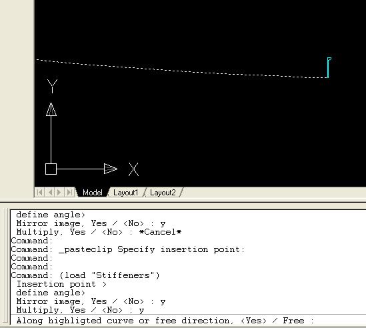Open the Layout1 tab

click(x=126, y=193)
